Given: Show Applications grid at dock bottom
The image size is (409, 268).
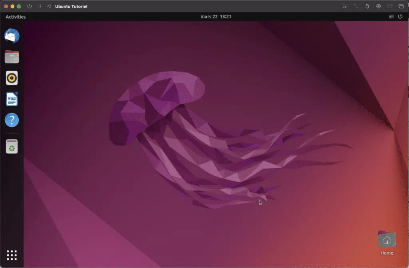Looking at the screenshot, I should point(12,255).
